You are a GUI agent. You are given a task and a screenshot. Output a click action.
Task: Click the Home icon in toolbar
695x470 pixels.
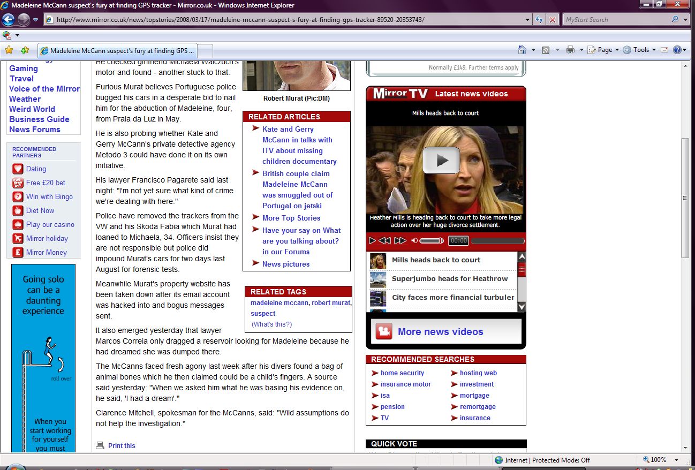[x=522, y=50]
